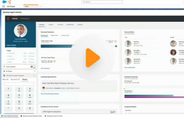Image resolution: width=184 pixels, height=118 pixels.
Task: Click the trophy icon beside 933,434 points
Action: [x=54, y=61]
